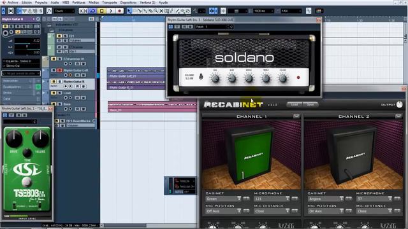Solo the Rhytm Guitar R track
Viewport: 408px width, 229px height.
click(59, 81)
